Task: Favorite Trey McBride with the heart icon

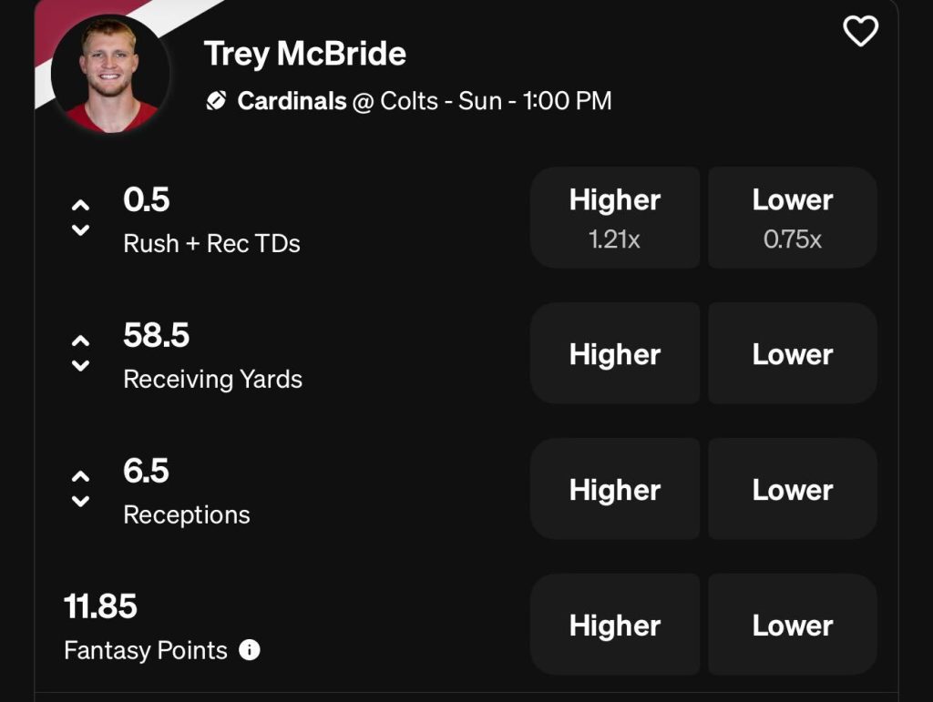Action: coord(860,32)
